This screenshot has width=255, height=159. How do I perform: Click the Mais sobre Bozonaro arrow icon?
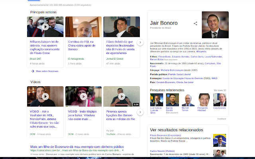(33, 71)
